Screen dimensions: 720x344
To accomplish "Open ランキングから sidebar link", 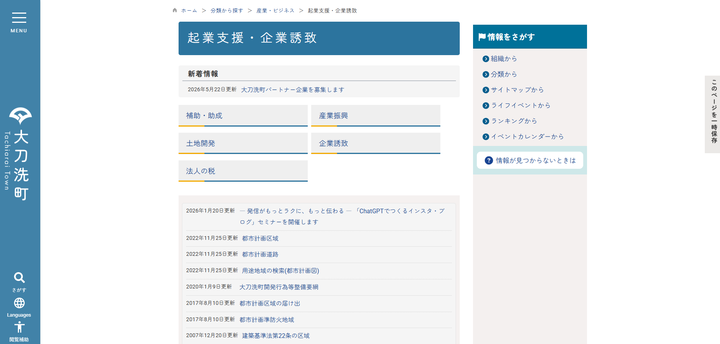I will 514,121.
